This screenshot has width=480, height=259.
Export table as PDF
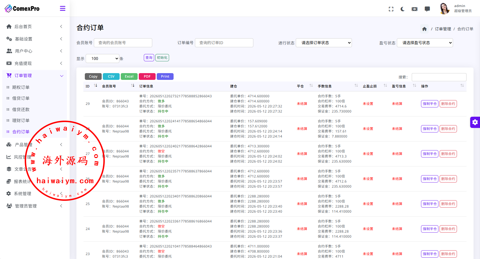click(147, 76)
